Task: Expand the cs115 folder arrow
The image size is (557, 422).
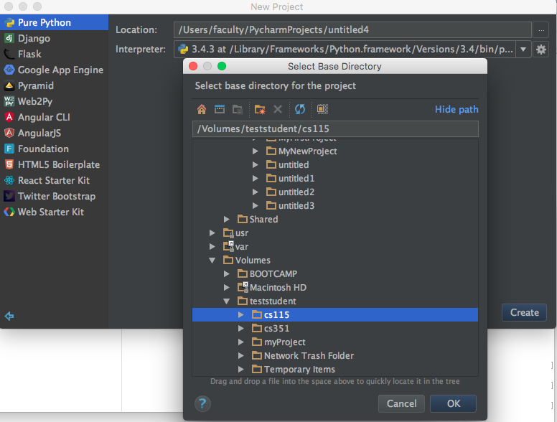Action: (x=241, y=315)
